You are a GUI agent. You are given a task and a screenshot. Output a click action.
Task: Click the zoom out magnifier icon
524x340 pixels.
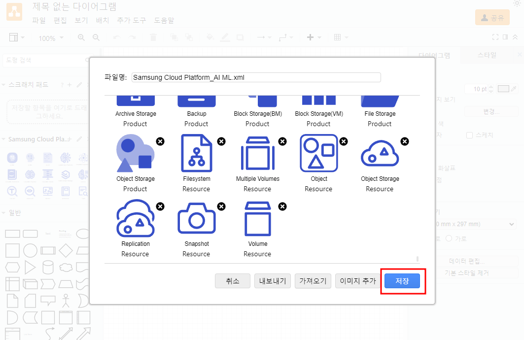[96, 37]
